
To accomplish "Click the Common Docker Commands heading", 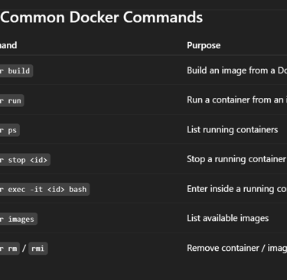I will click(x=102, y=18).
